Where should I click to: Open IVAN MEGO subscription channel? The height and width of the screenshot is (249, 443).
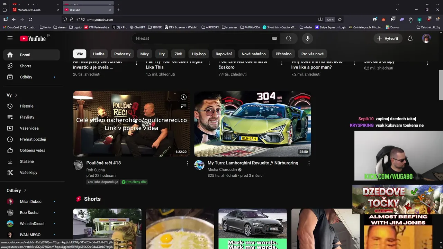(x=31, y=235)
